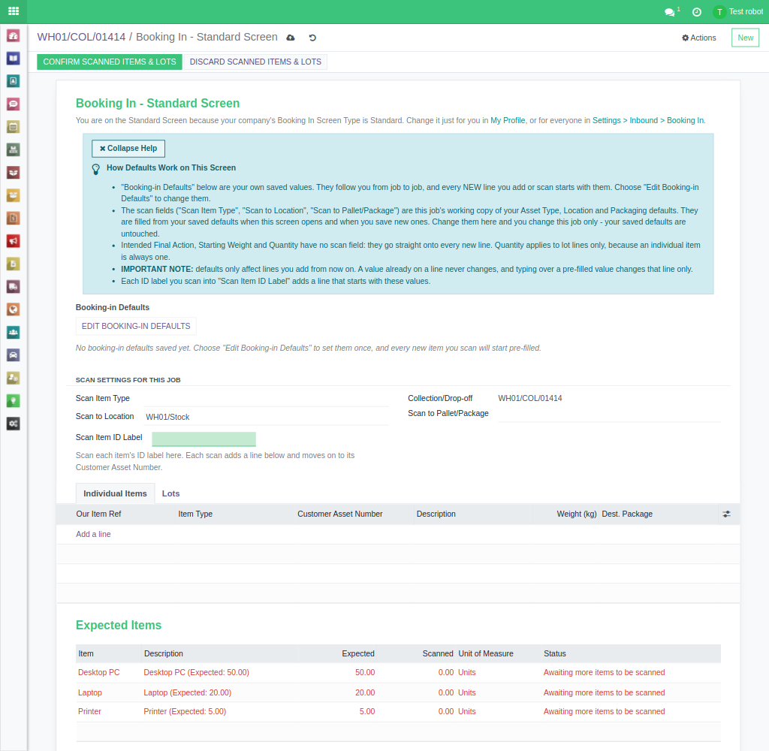Click the Desktop PC expected item

(98, 672)
